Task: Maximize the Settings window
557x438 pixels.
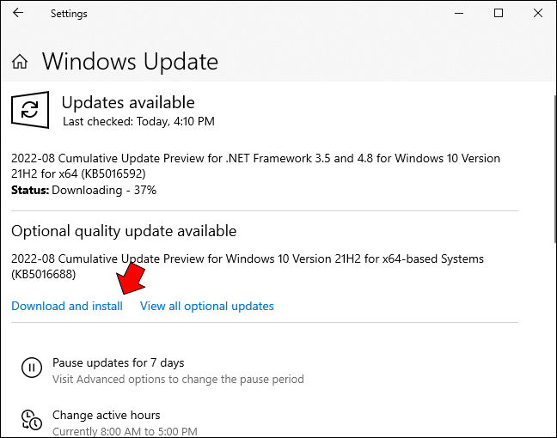Action: [x=499, y=13]
